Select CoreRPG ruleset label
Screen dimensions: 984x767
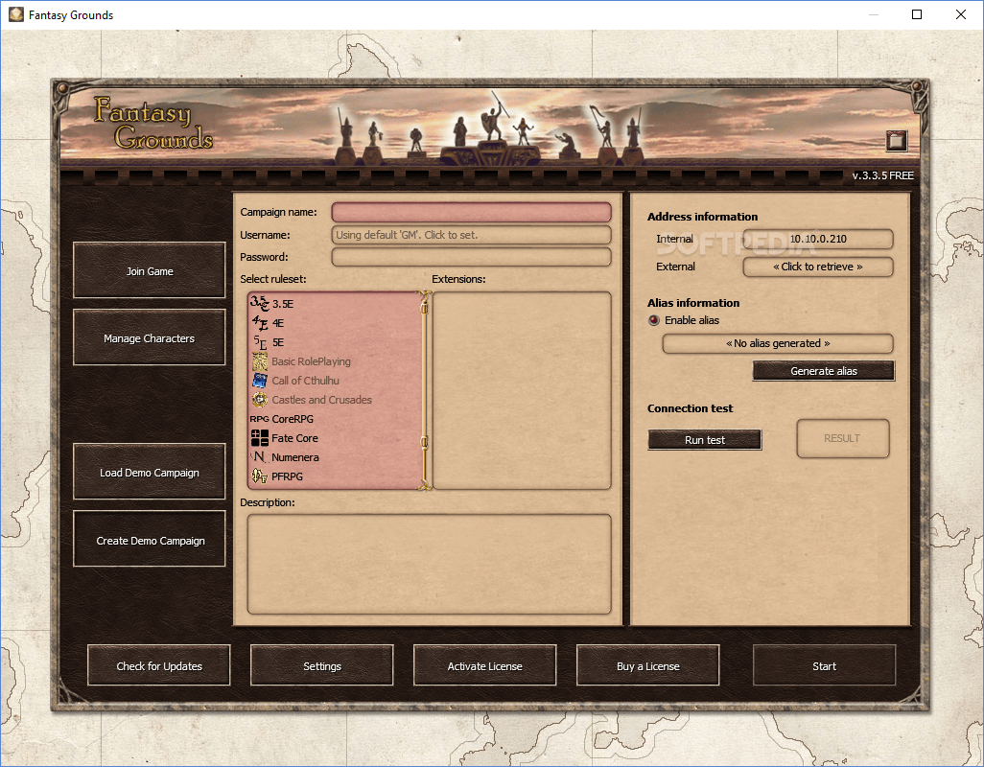(x=293, y=419)
